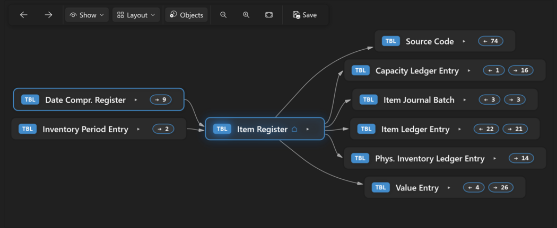The width and height of the screenshot is (557, 228).
Task: Expand the Item Ledger Entry node arrow
Action: tap(460, 129)
